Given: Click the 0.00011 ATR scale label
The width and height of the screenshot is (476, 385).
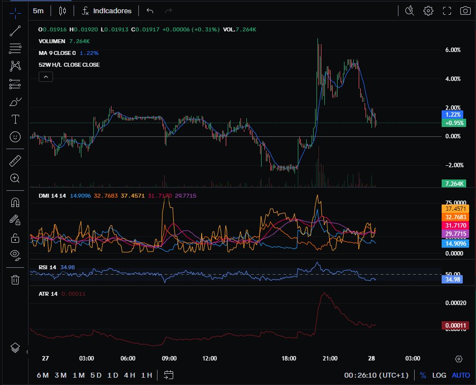Looking at the screenshot, I should [455, 326].
